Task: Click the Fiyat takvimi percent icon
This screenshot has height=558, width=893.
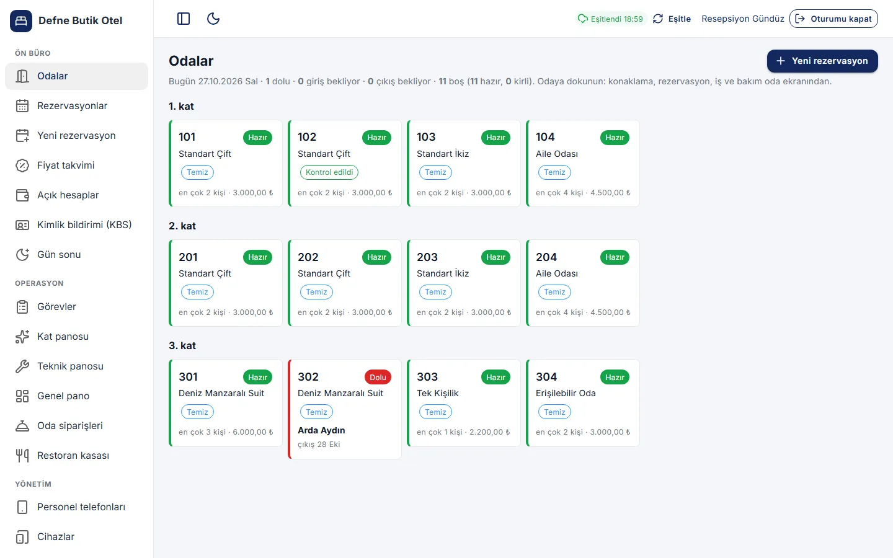Action: pos(22,166)
